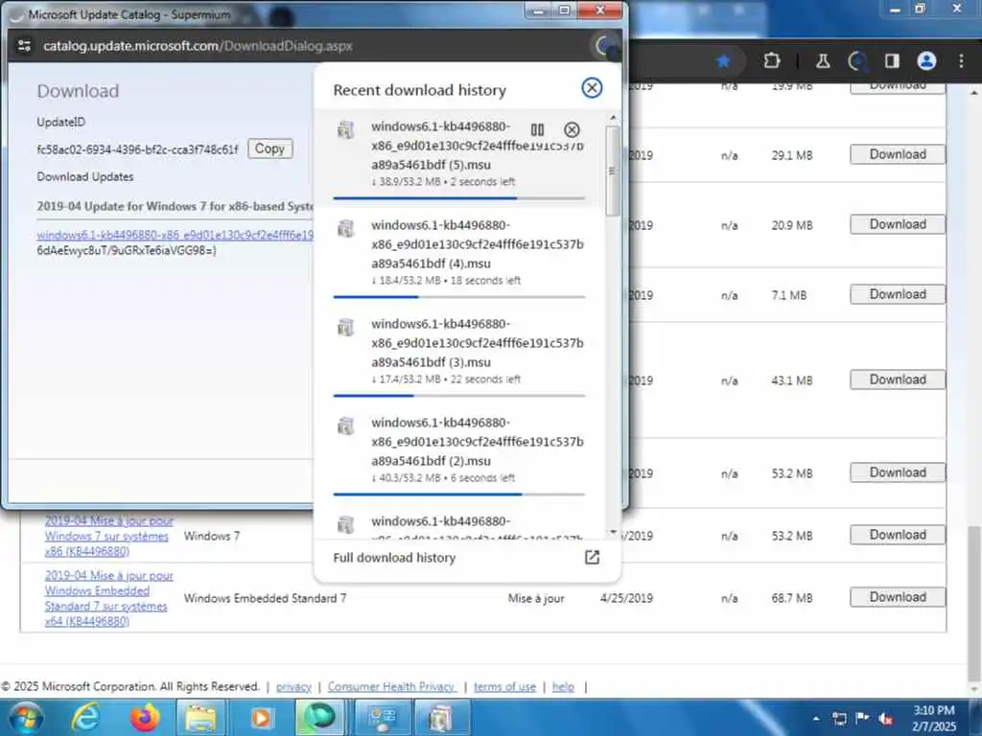The width and height of the screenshot is (982, 736).
Task: Click the download list scrollbar up arrow
Action: pos(613,118)
